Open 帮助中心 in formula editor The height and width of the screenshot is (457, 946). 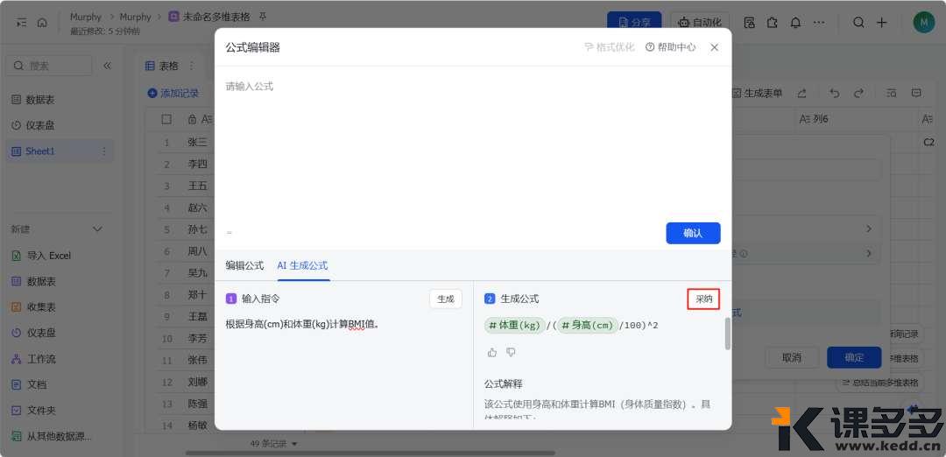(x=671, y=47)
